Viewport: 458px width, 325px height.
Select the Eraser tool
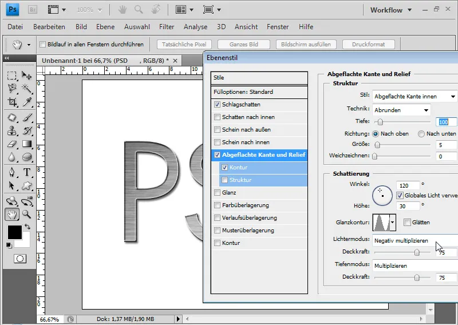[x=12, y=144]
